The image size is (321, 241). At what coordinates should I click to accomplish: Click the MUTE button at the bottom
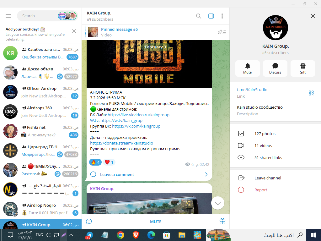156,222
